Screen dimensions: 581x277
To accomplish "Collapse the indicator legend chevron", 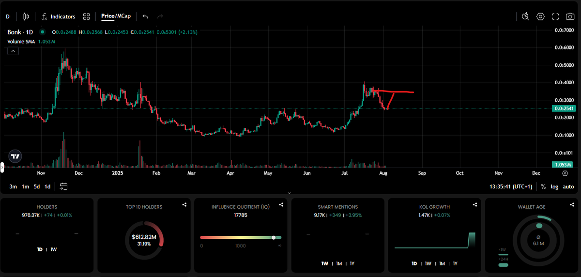I will click(x=13, y=51).
